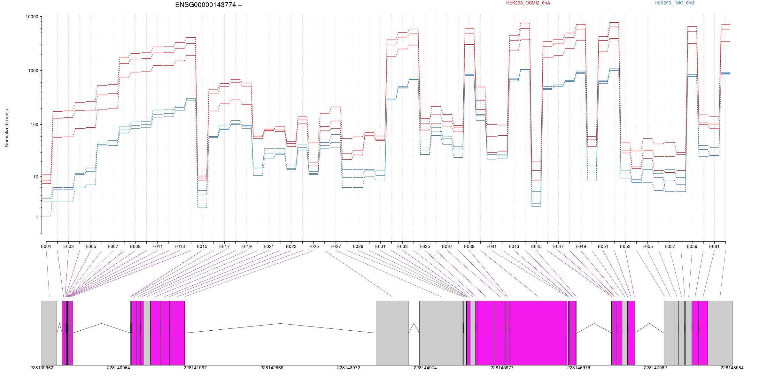Click exon label E021
This screenshot has height=383, width=767.
[269, 246]
